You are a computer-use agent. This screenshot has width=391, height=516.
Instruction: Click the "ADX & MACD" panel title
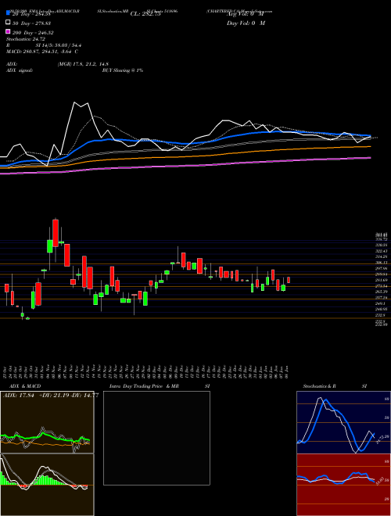pyautogui.click(x=25, y=386)
